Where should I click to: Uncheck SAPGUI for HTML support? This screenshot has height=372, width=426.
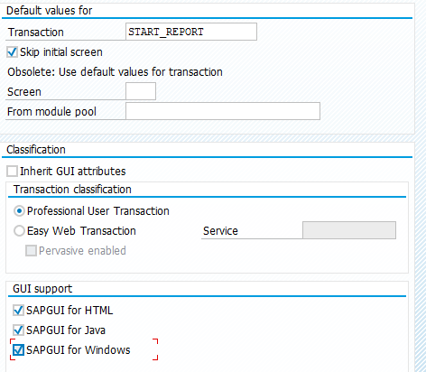[x=18, y=311]
